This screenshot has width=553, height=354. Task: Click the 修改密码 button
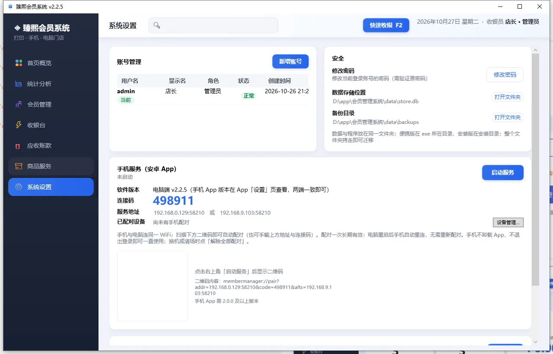point(505,75)
